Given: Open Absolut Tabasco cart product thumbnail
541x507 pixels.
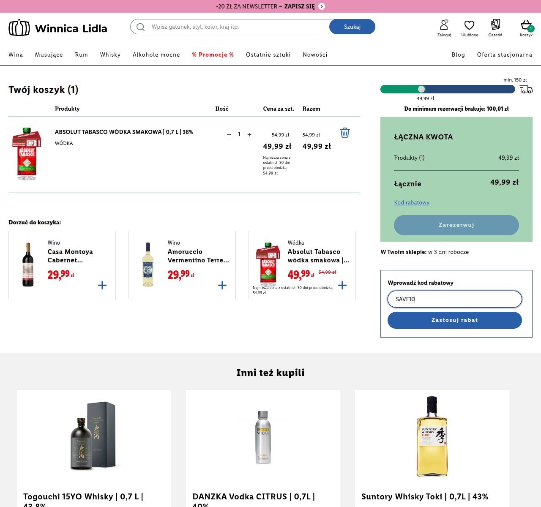Looking at the screenshot, I should [27, 154].
